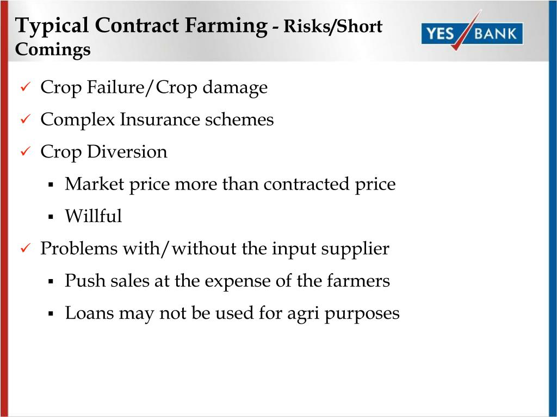Click the YES BANK logo

472,33
